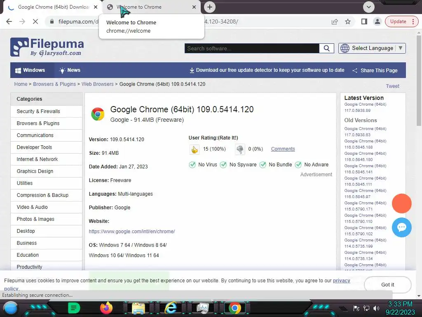Click the Filepuma logo
Viewport: 422px width, 317px height.
47,47
